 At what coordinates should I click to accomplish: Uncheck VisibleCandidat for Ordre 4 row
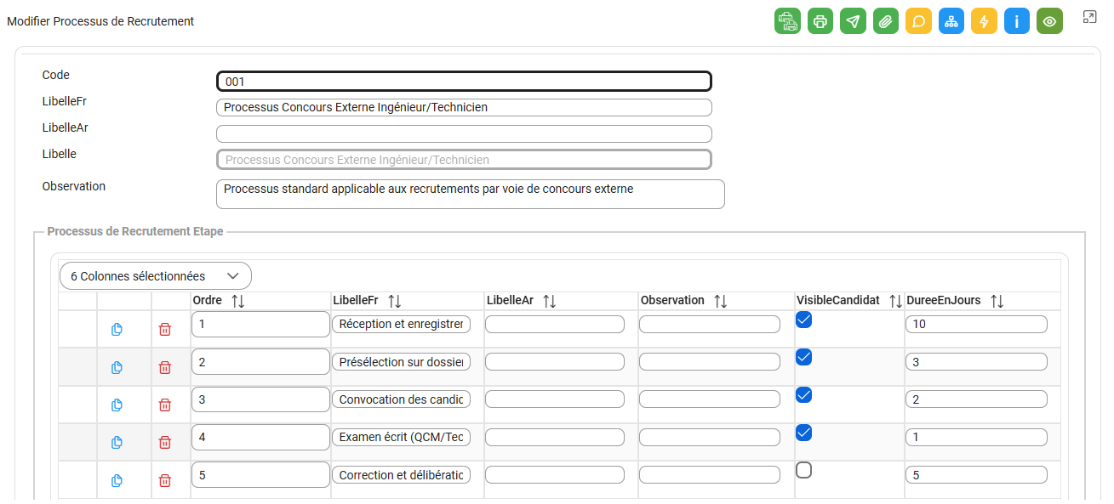click(x=803, y=433)
